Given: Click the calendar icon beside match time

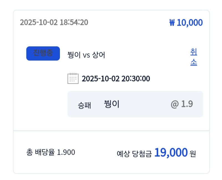Looking at the screenshot, I should [73, 79].
